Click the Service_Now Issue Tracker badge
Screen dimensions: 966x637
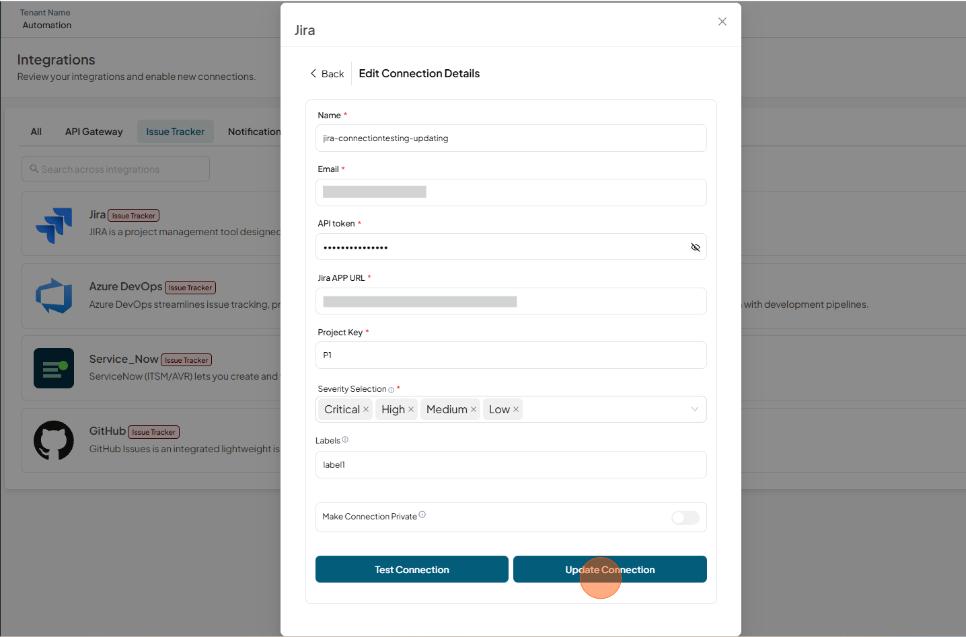186,360
